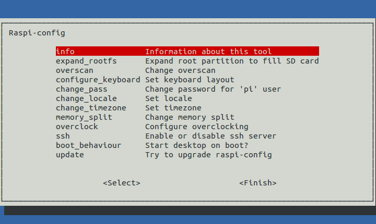Open the memory_split option
Viewport: 376px width, 224px height.
(187, 117)
